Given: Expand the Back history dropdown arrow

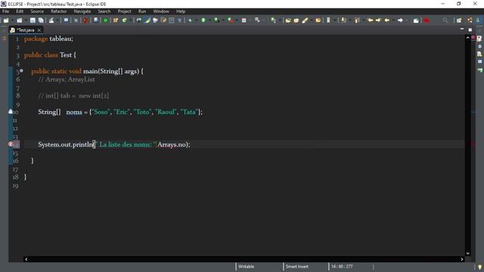Looking at the screenshot, I should point(393,20).
